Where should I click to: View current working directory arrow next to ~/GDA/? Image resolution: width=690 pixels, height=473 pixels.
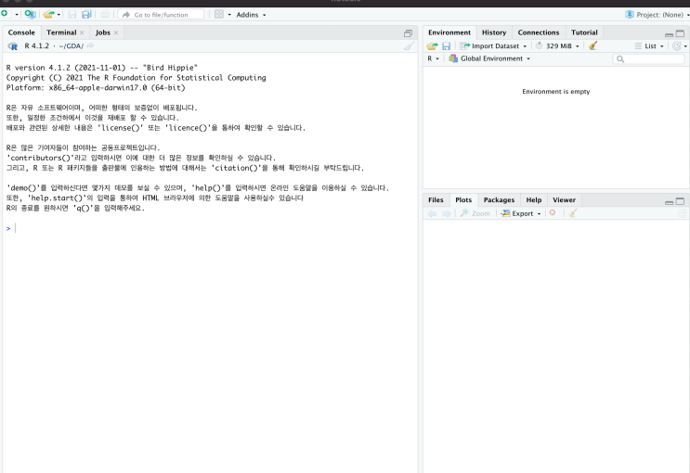pyautogui.click(x=90, y=45)
